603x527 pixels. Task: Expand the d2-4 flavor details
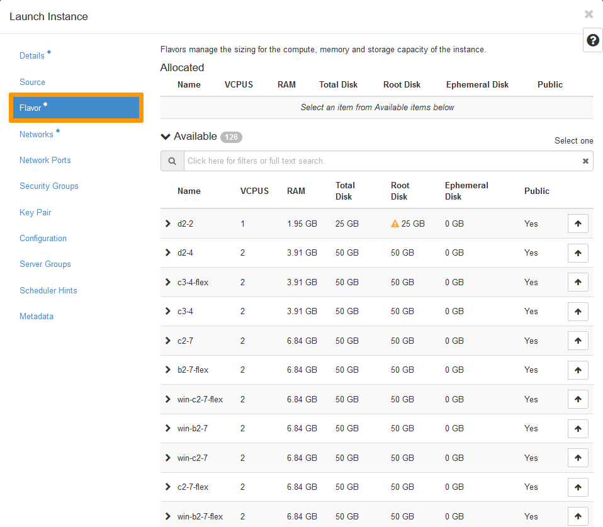(x=167, y=252)
